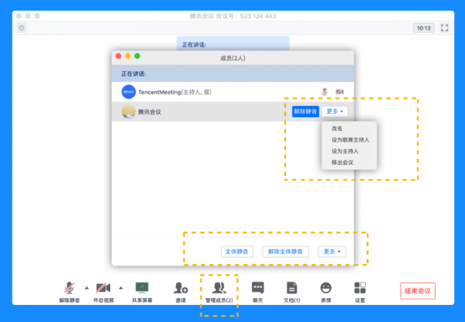Expand audio options arrow beside 解除静音
465x322 pixels.
[86, 287]
